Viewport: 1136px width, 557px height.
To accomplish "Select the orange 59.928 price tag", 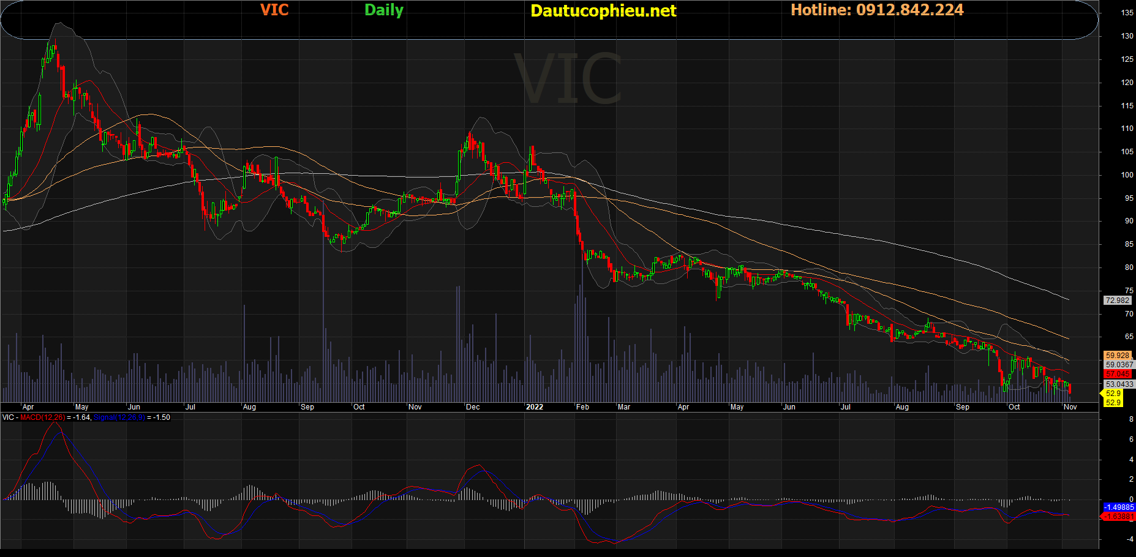I will 1117,356.
